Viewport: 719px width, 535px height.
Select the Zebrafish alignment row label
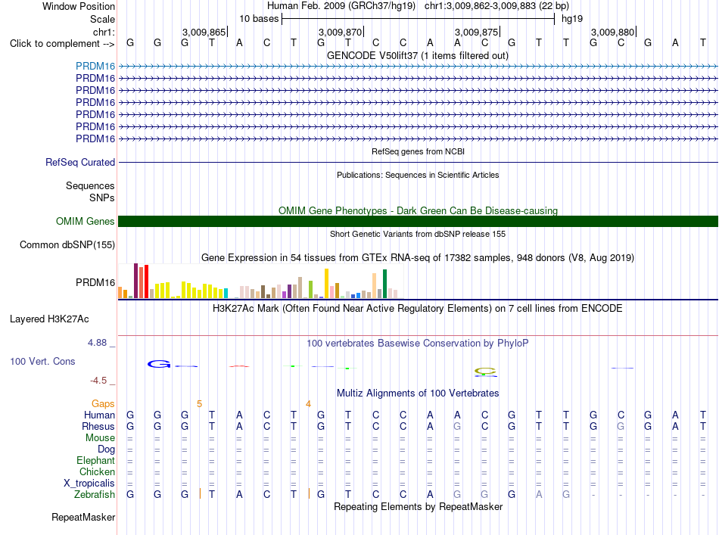coord(95,495)
